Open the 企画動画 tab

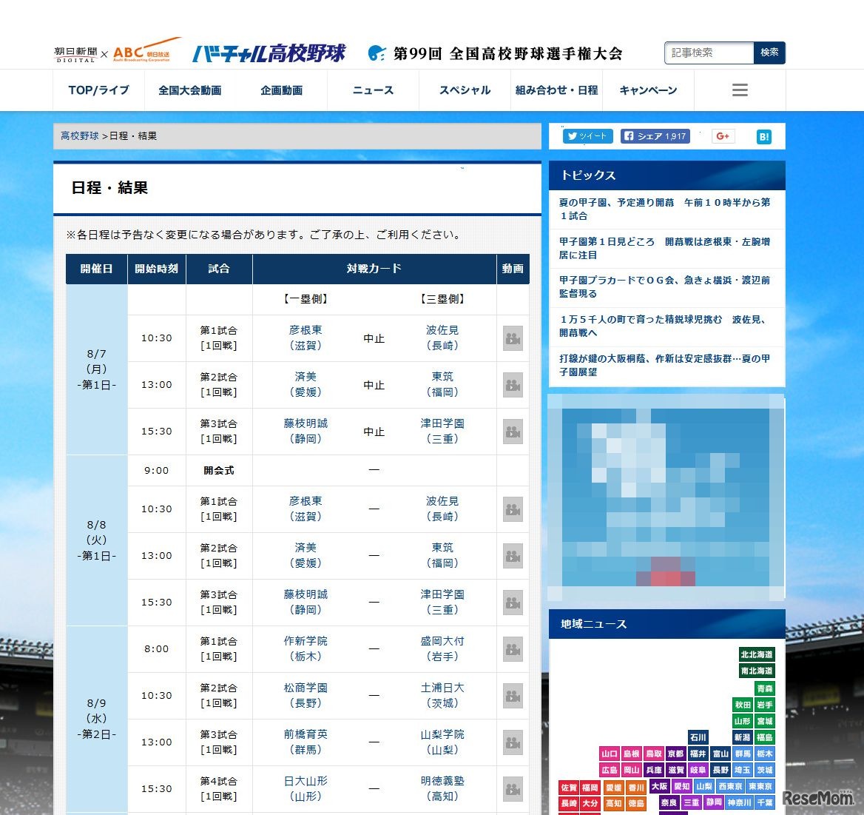click(x=282, y=90)
